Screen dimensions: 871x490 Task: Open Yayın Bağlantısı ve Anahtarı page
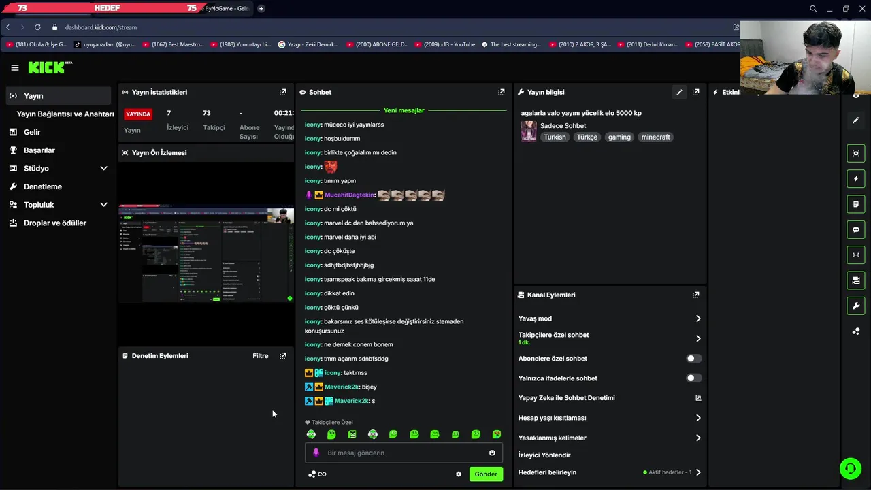point(65,114)
